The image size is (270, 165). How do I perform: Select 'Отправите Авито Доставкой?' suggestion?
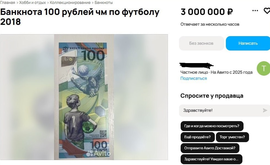[x=210, y=148]
